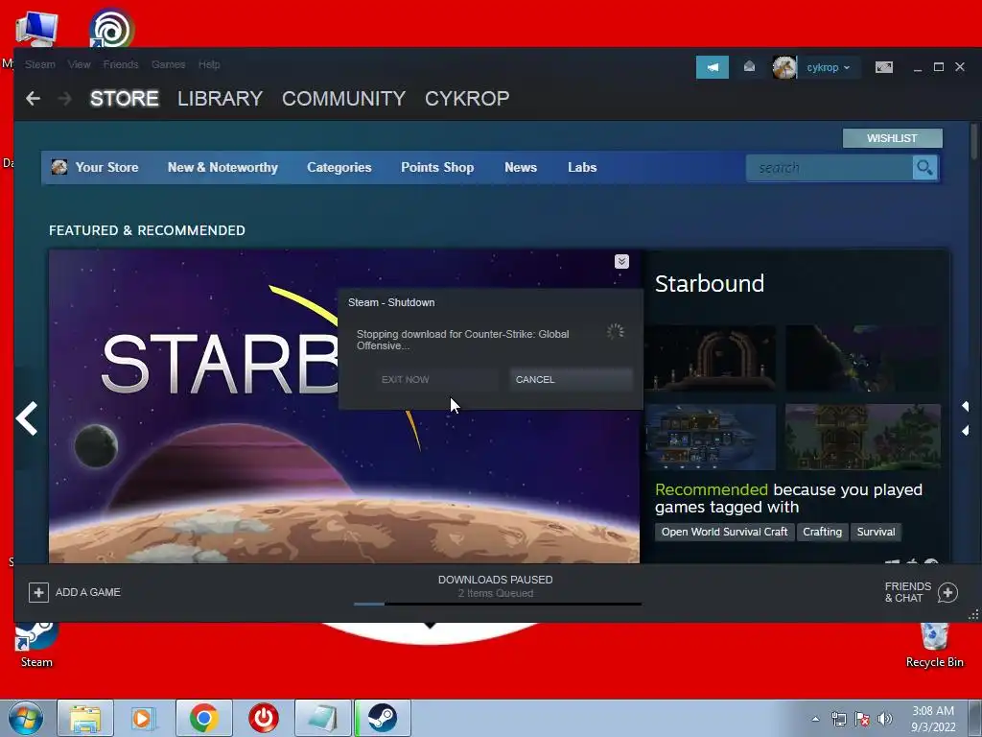Open Friends & Chat plus icon
The image size is (982, 737).
pyautogui.click(x=947, y=592)
